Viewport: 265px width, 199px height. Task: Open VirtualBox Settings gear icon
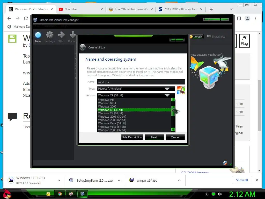49,37
